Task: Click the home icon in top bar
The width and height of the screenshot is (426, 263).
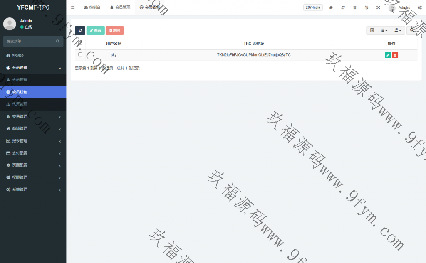Action: click(x=331, y=7)
